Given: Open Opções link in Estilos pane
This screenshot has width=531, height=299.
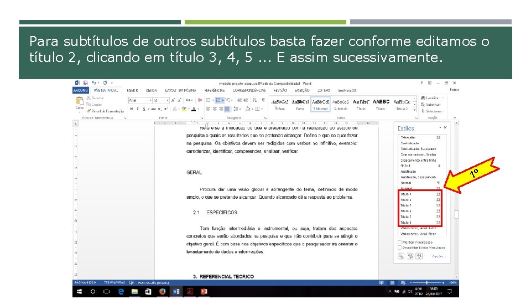Looking at the screenshot, I should [439, 256].
